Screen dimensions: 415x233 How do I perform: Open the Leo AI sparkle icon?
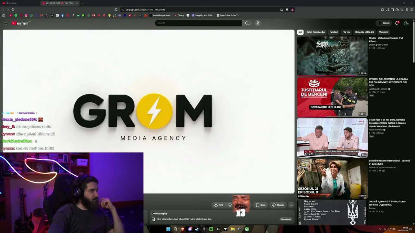point(402,10)
